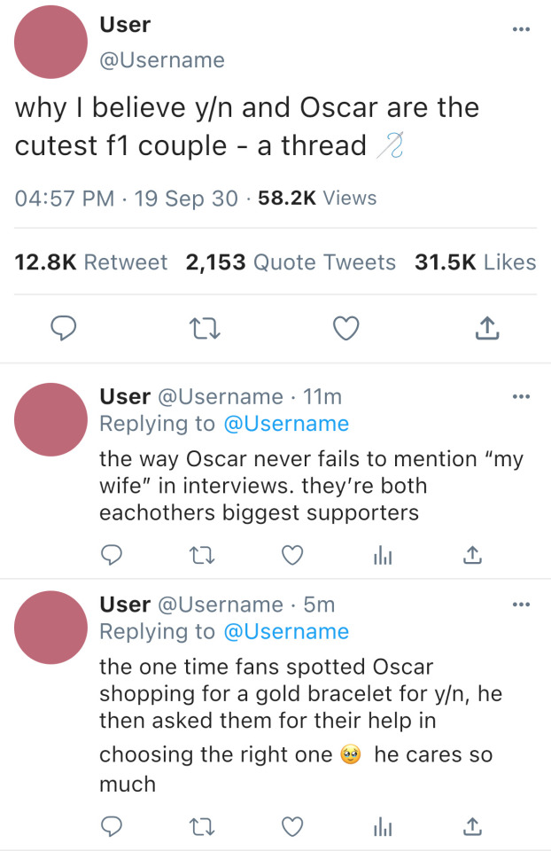The width and height of the screenshot is (551, 851).
Task: Like the gold bracelet reply
Action: tap(291, 826)
